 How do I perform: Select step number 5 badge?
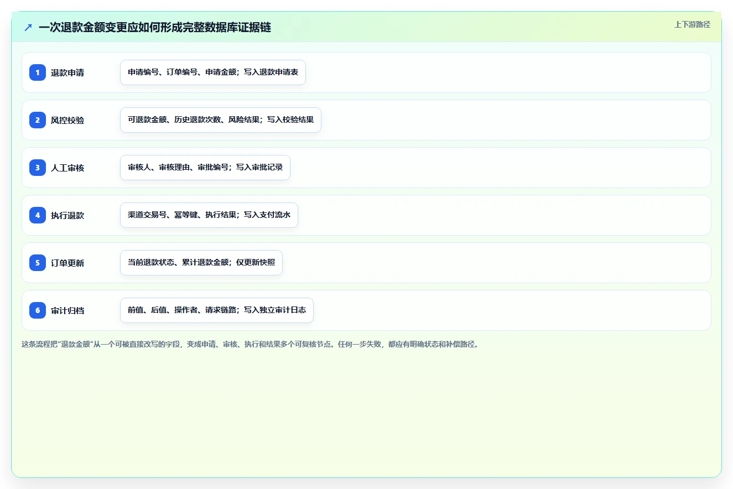pyautogui.click(x=38, y=263)
